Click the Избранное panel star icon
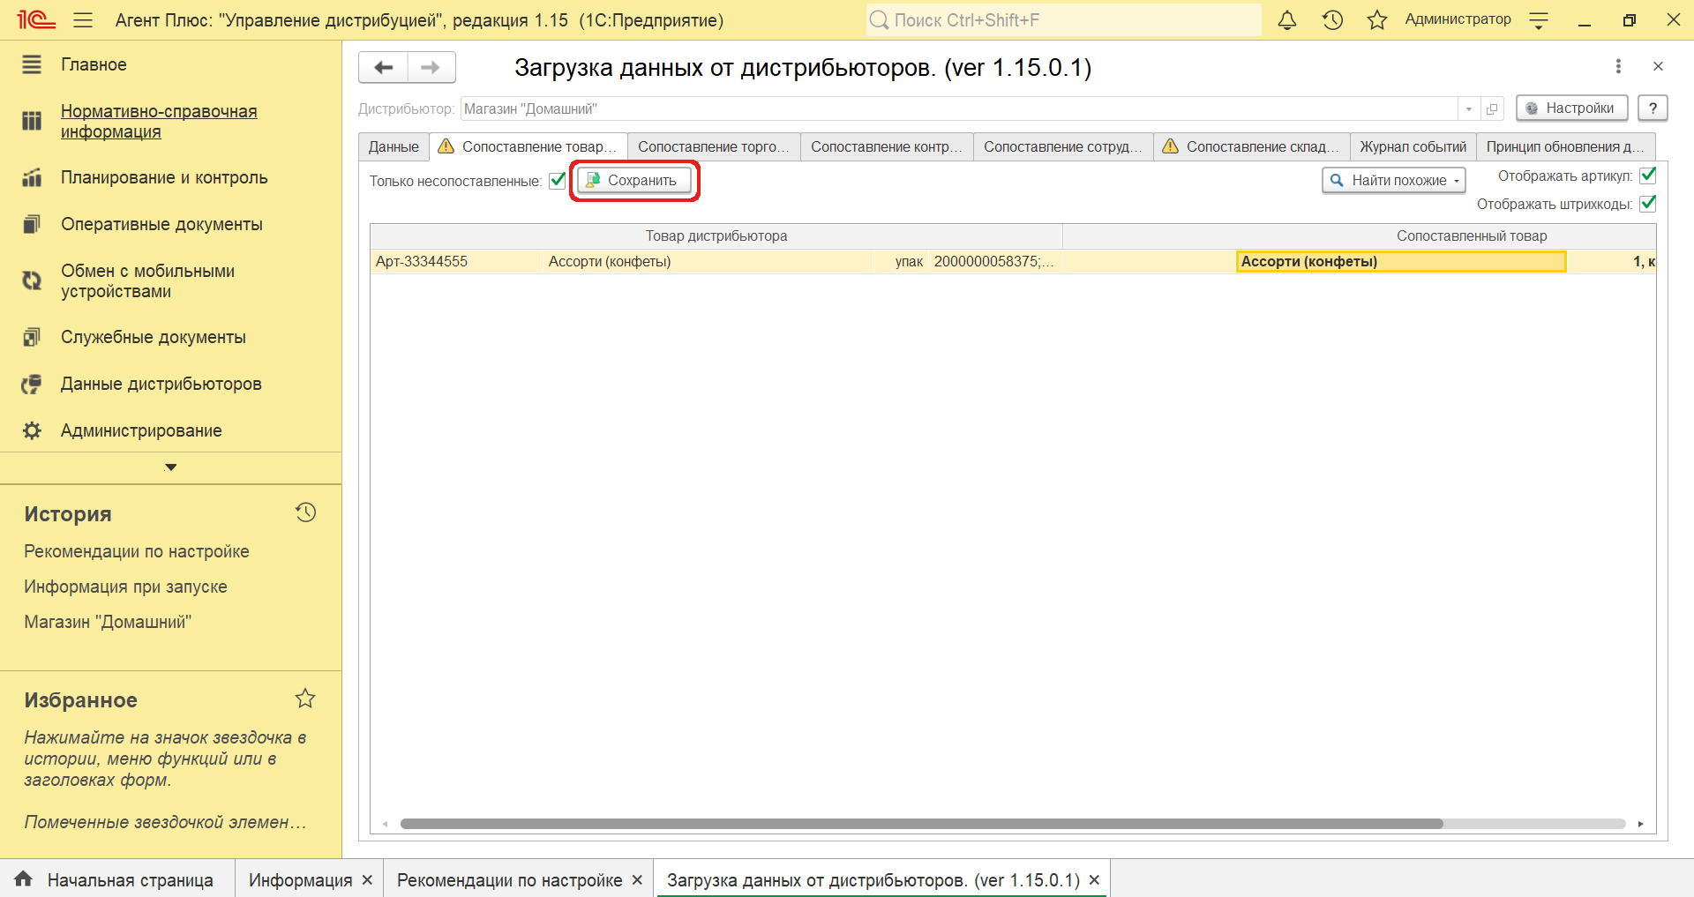 pyautogui.click(x=305, y=699)
